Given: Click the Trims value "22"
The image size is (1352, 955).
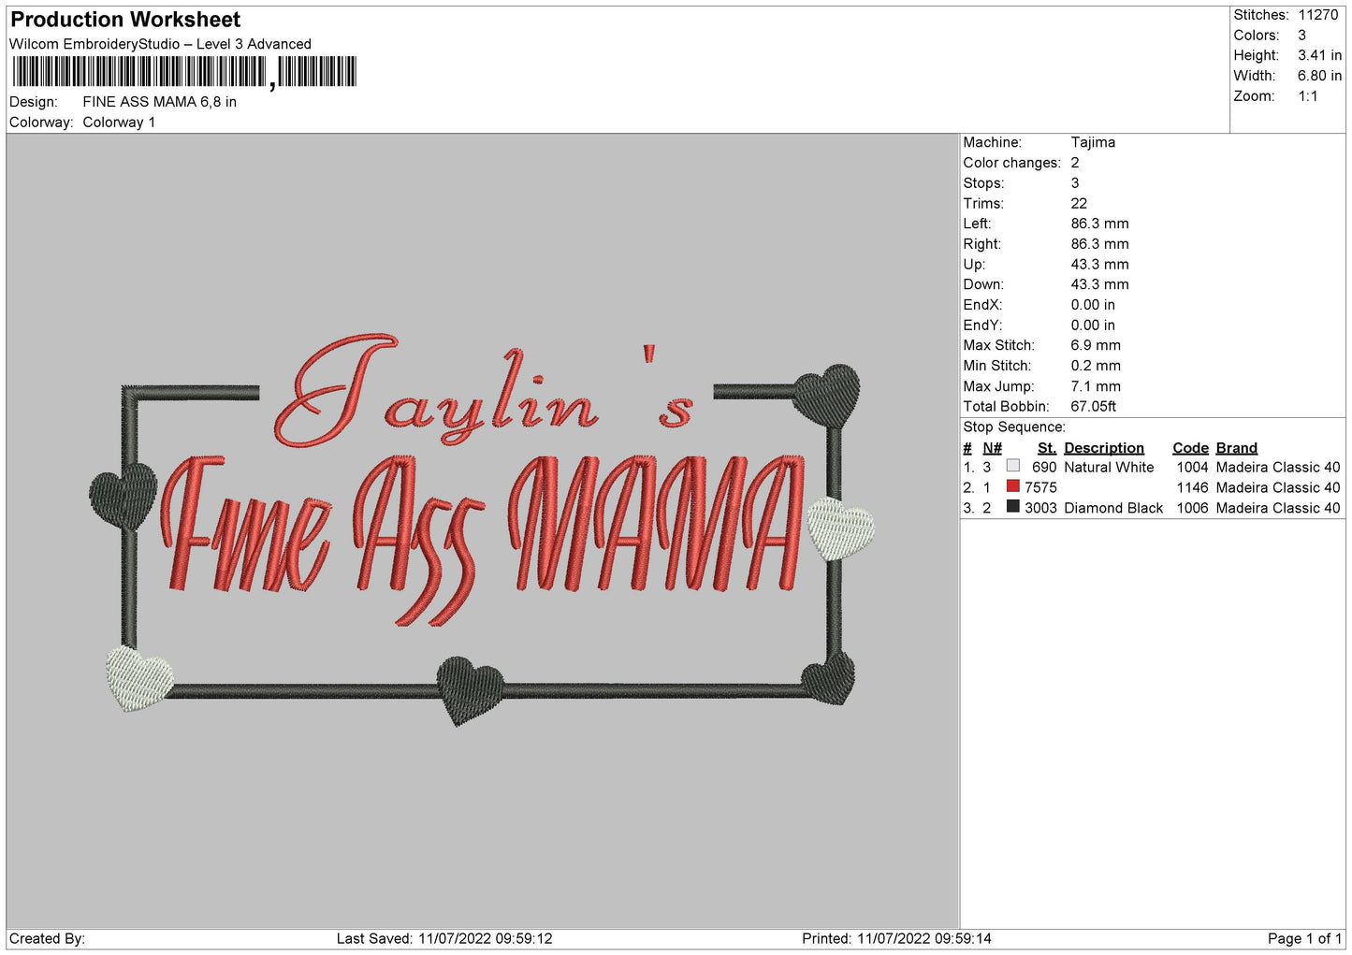Looking at the screenshot, I should tap(1079, 203).
